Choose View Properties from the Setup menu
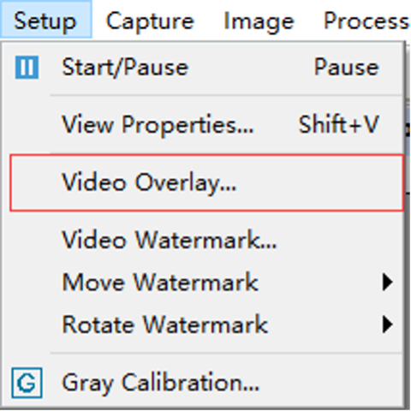The width and height of the screenshot is (411, 411). (203, 124)
